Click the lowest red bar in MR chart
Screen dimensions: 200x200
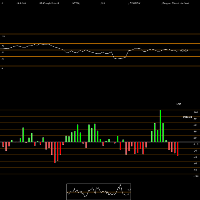click(55, 152)
